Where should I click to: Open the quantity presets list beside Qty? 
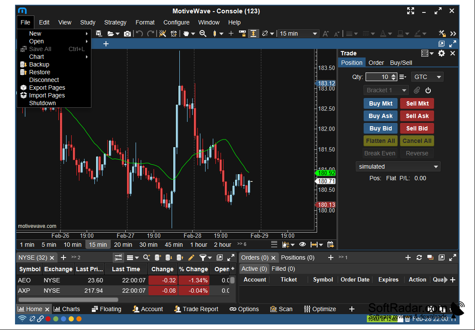coord(403,77)
